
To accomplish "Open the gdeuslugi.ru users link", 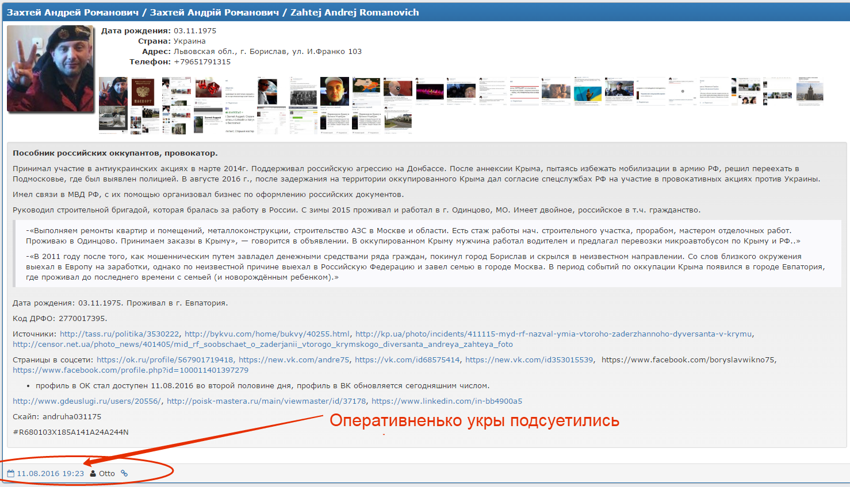I will 87,401.
